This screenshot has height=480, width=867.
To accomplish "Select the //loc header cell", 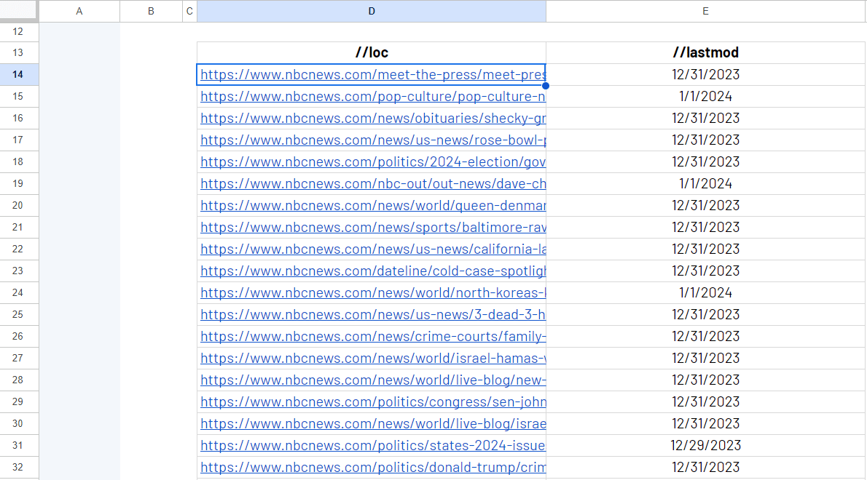I will pyautogui.click(x=372, y=52).
